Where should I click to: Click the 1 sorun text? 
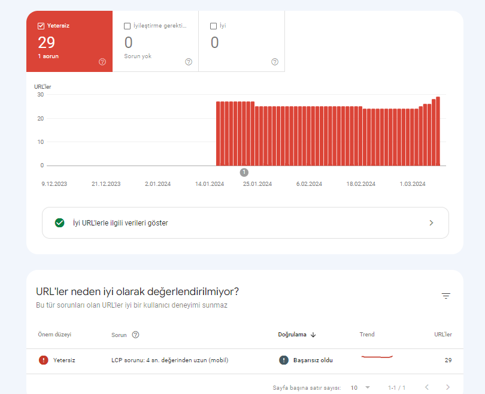pos(48,56)
